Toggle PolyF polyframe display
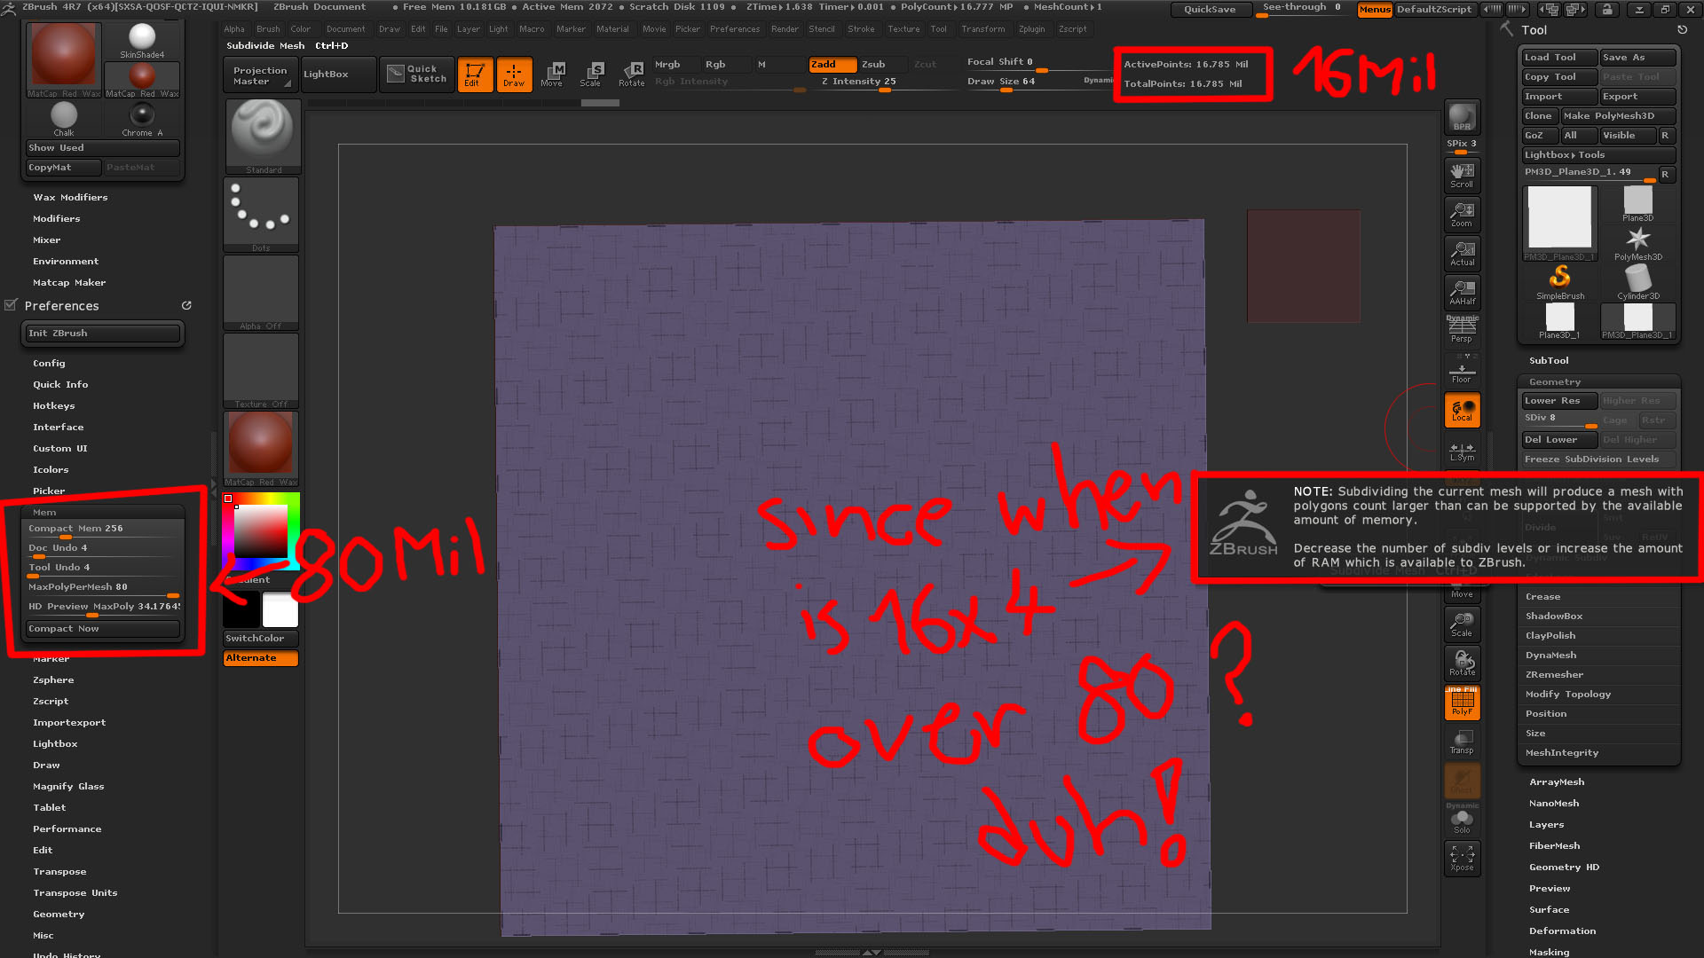The width and height of the screenshot is (1704, 958). 1462,702
